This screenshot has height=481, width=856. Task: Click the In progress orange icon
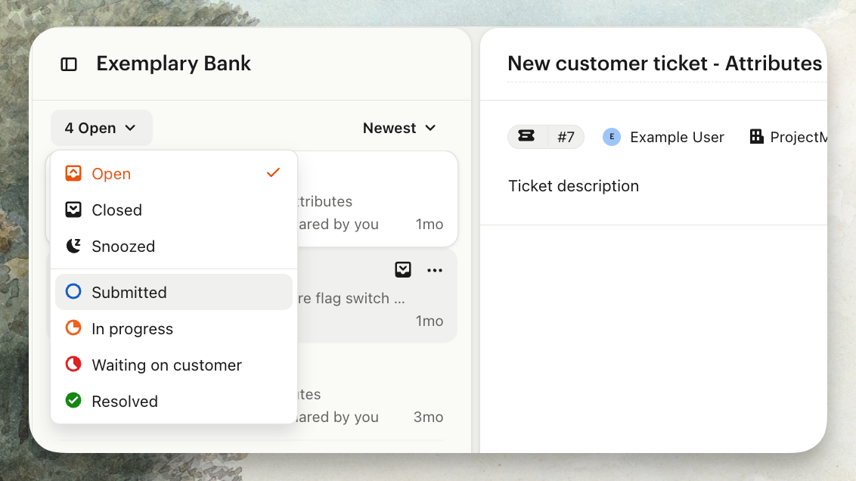(73, 328)
